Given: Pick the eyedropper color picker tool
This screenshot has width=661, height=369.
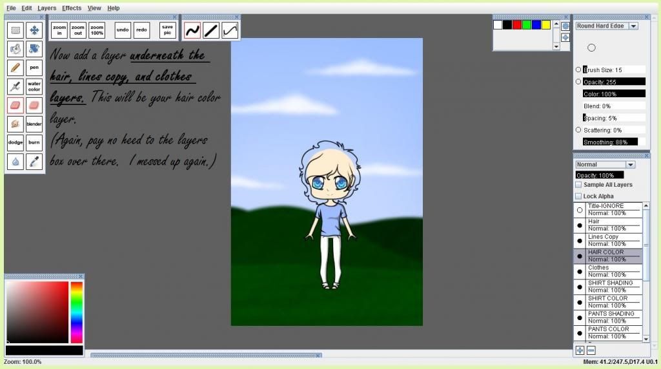Looking at the screenshot, I should click(x=34, y=161).
